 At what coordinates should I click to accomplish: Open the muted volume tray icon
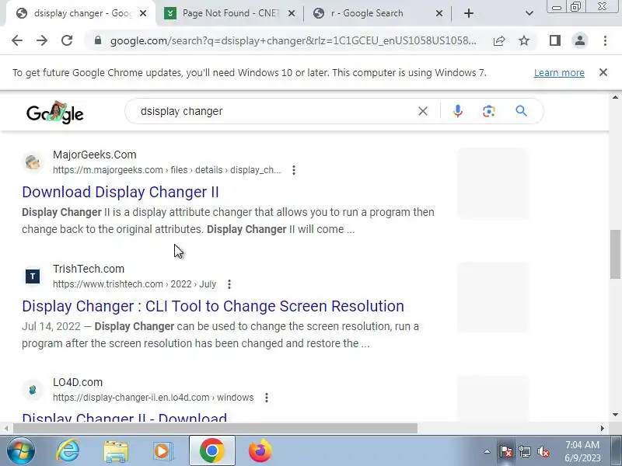[543, 451]
